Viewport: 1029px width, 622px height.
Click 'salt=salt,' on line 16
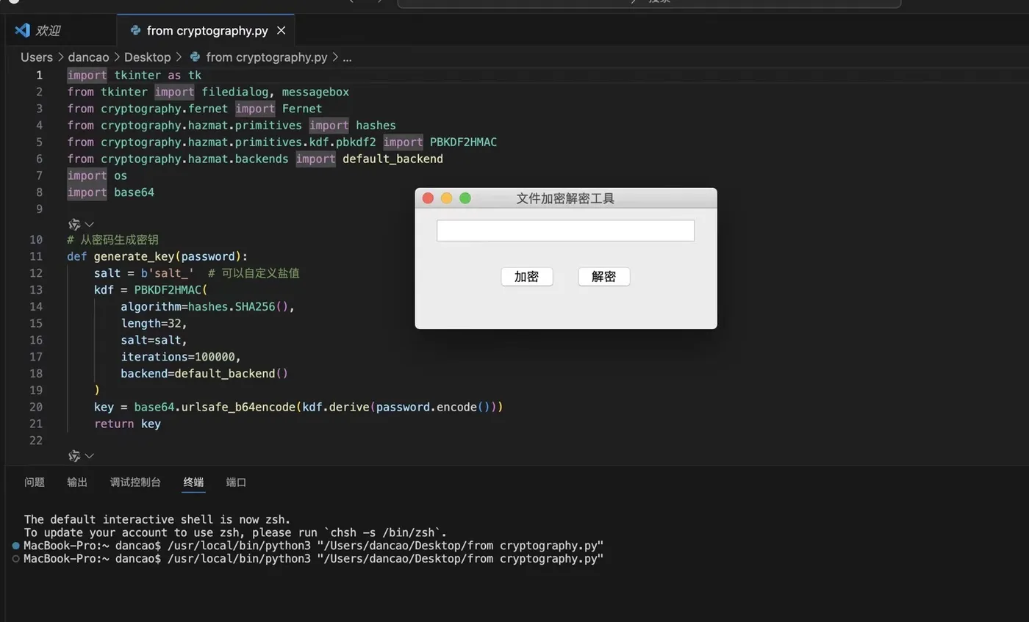(x=154, y=340)
